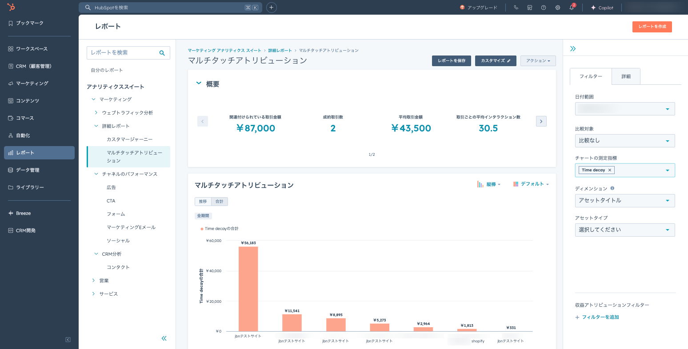Open the CTA report
The width and height of the screenshot is (688, 349).
pos(111,201)
